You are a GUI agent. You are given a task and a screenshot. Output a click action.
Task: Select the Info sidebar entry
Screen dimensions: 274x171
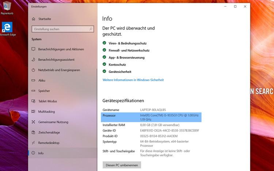[x=41, y=153]
